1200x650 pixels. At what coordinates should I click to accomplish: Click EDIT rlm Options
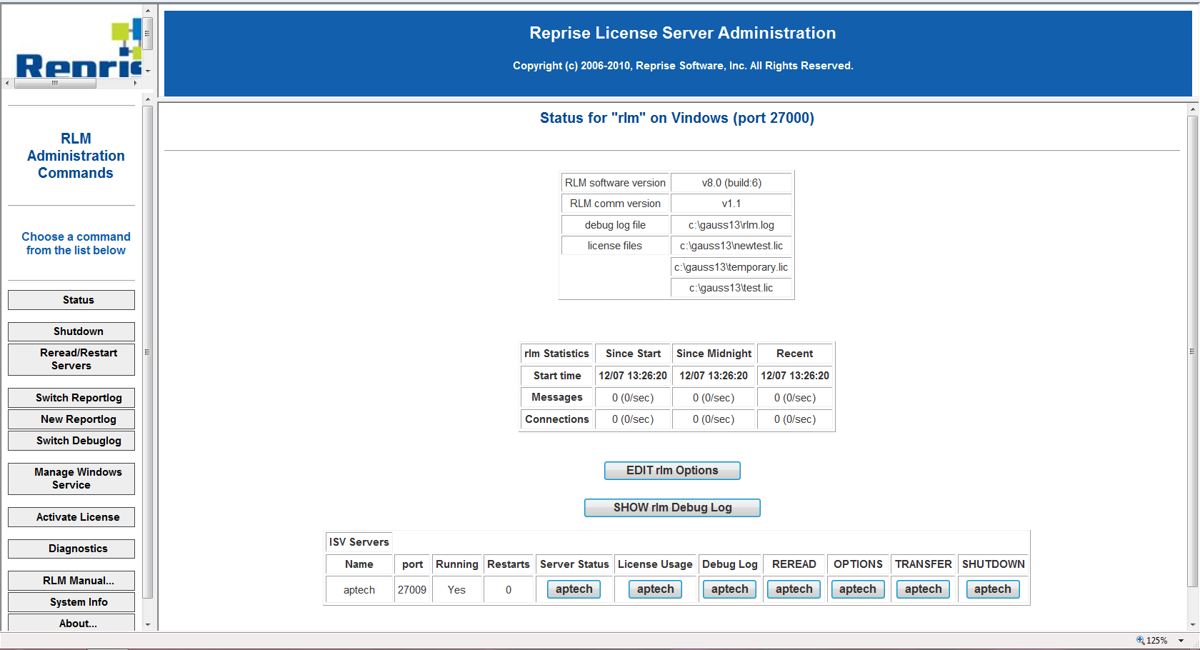671,470
